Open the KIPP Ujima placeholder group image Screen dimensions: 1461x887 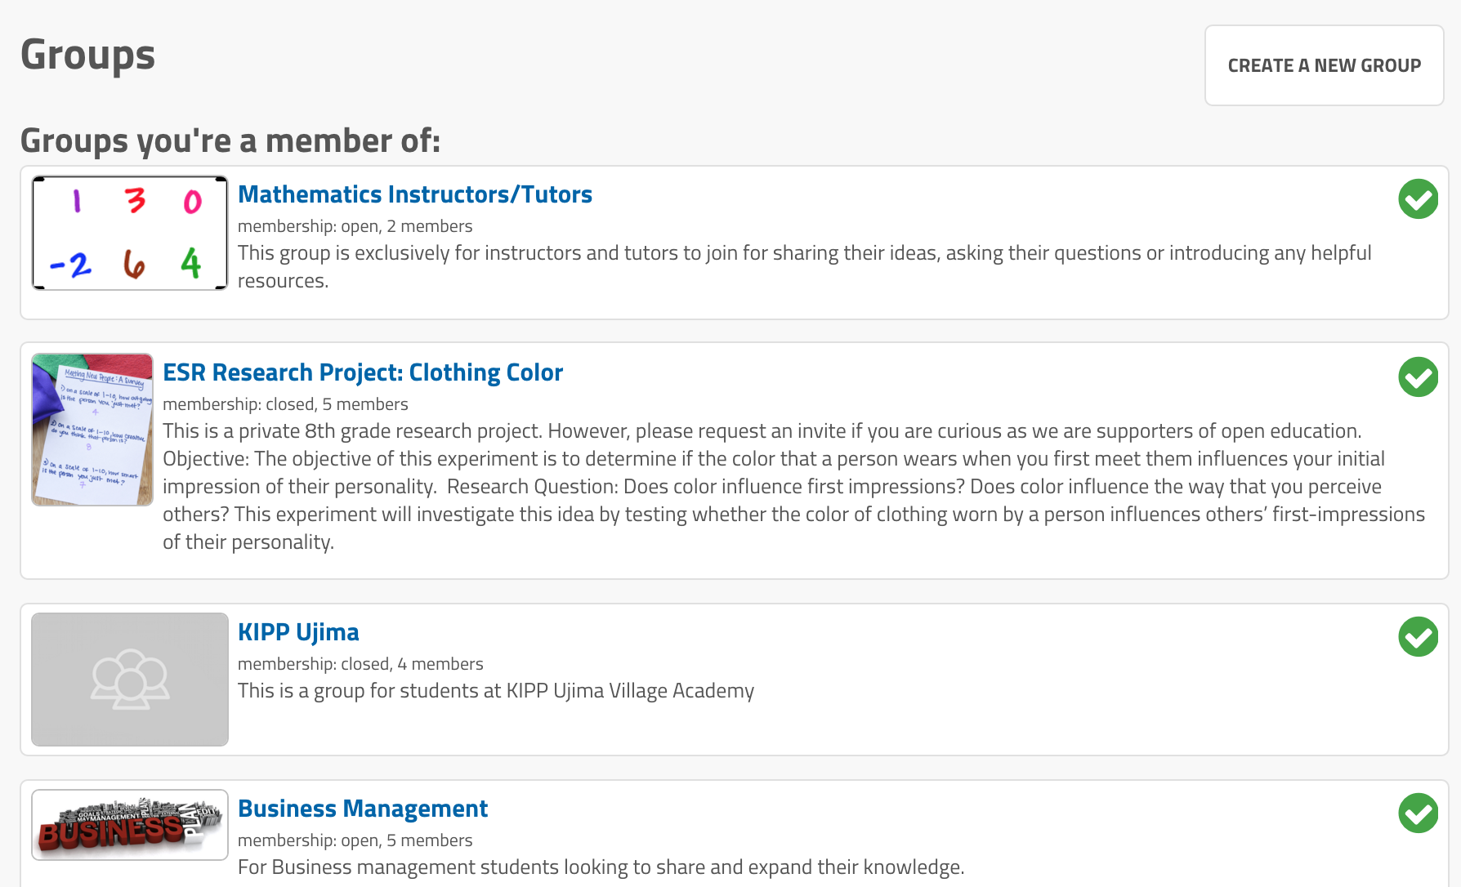130,680
